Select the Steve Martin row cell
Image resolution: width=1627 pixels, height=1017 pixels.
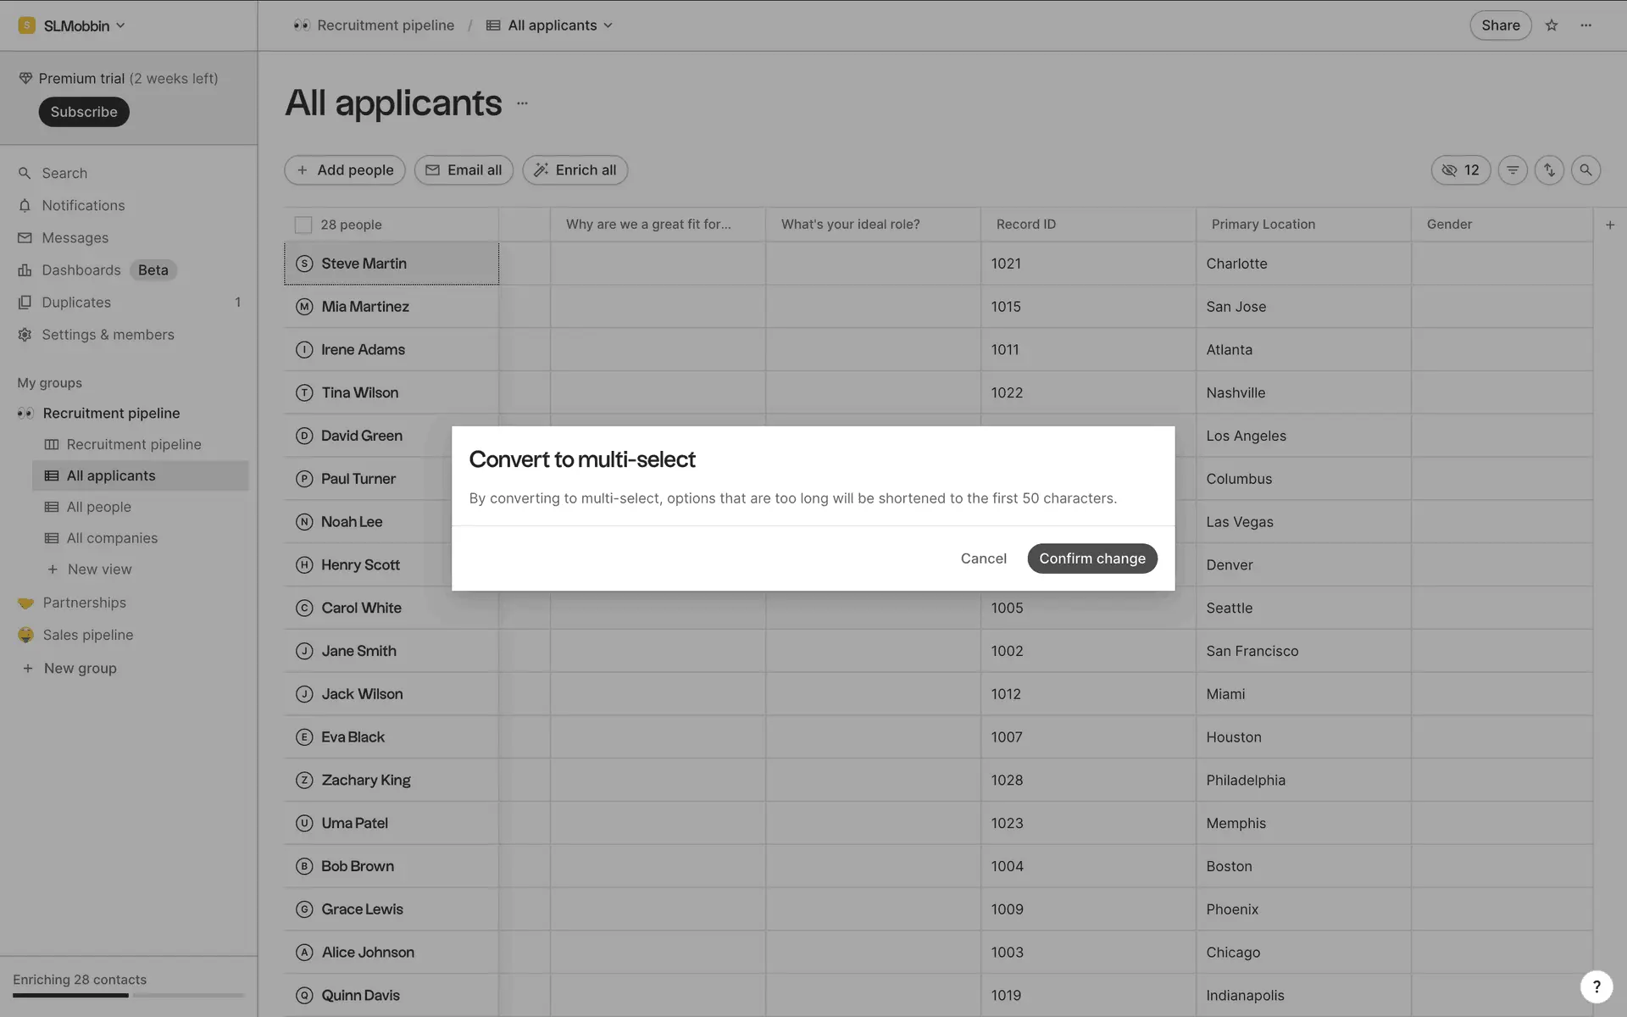(x=391, y=264)
